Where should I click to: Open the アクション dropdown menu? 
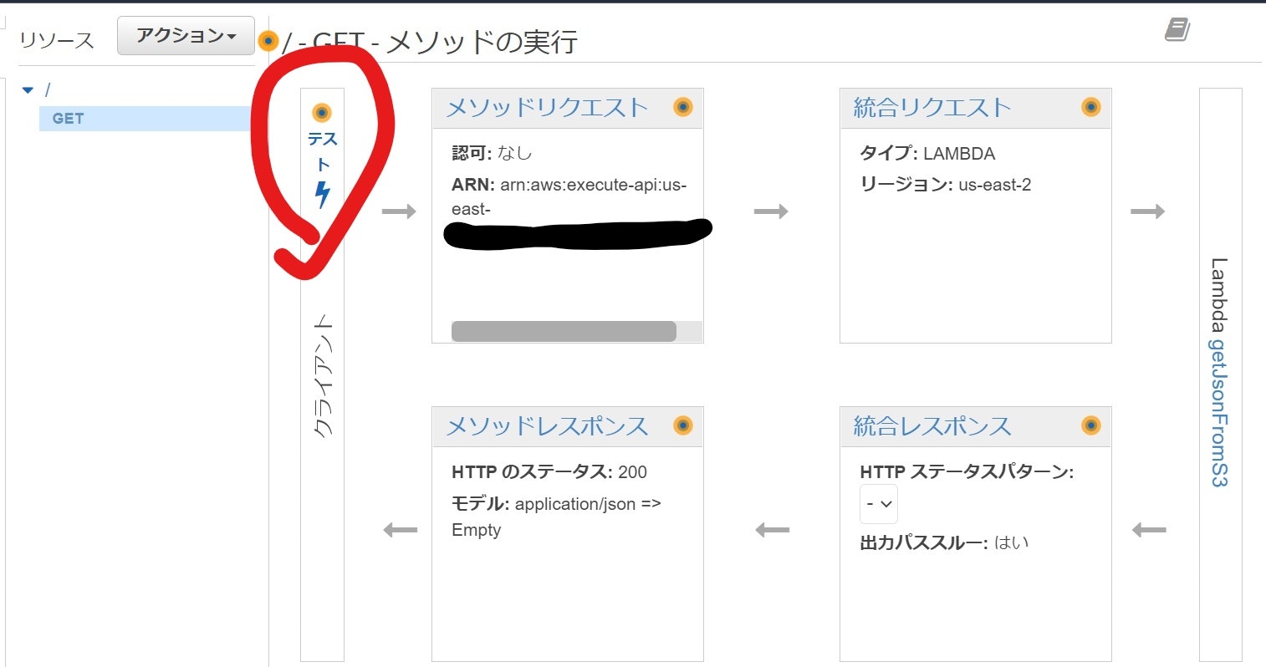tap(185, 35)
